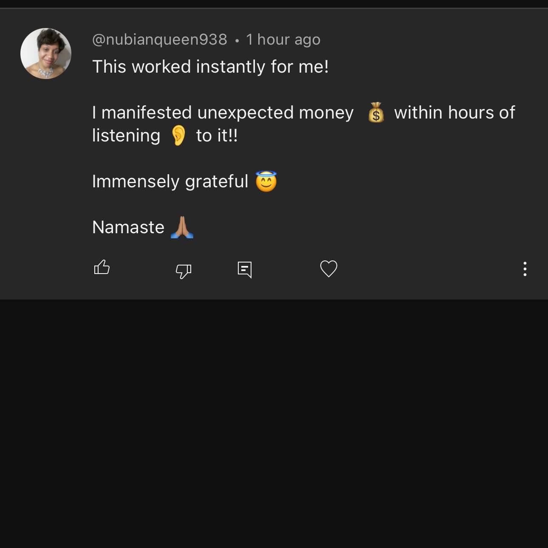The image size is (548, 548).
Task: Open nubianqueen938's profile picture
Action: pos(46,54)
